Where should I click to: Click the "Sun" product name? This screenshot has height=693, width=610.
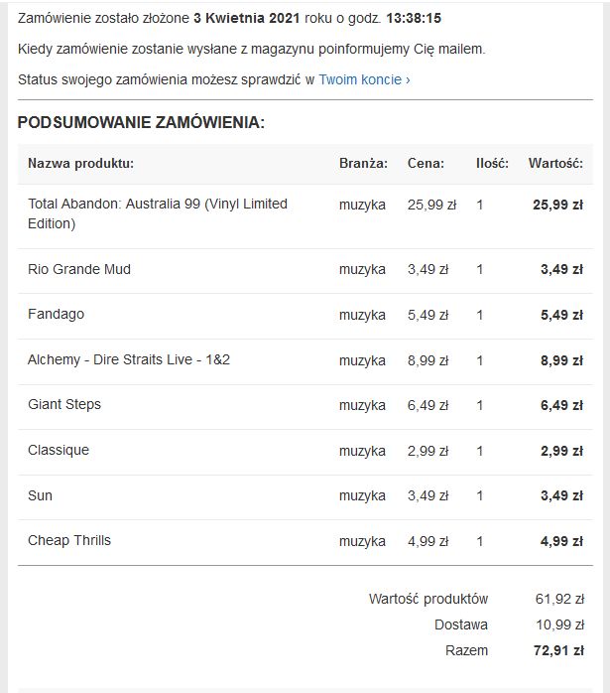[41, 495]
